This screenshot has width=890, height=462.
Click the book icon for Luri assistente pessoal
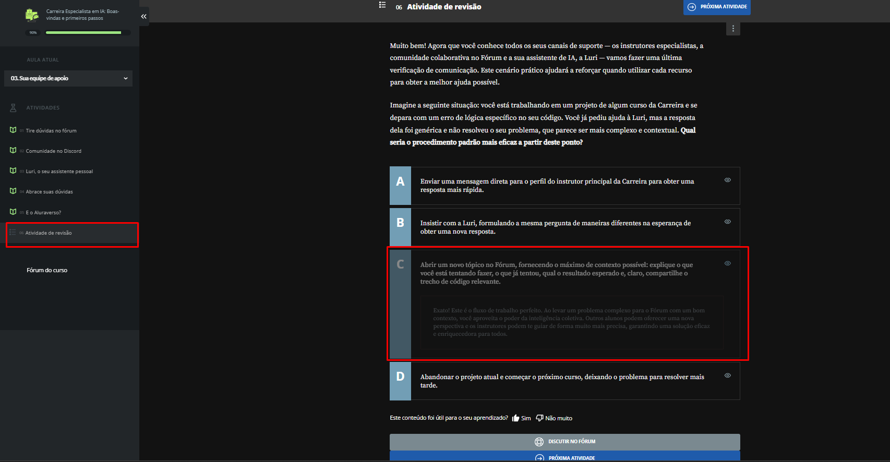13,171
